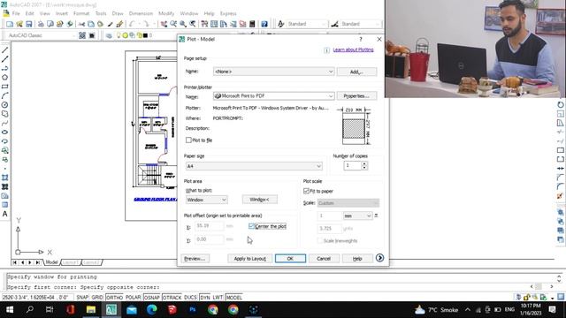This screenshot has width=566, height=318.
Task: Open Microsoft Edge from the taskbar
Action: (x=152, y=310)
